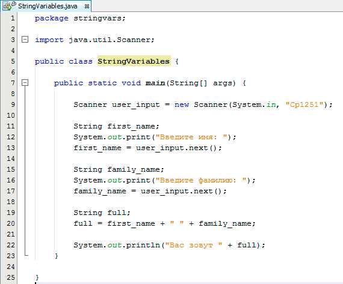
Task: Click the println call on line 22
Action: [x=143, y=245]
